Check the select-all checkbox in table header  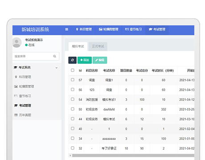(x=73, y=70)
